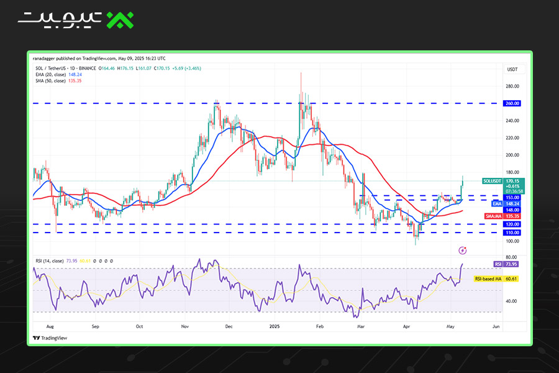Click the blue EMA tag near the price axis

pyautogui.click(x=497, y=204)
